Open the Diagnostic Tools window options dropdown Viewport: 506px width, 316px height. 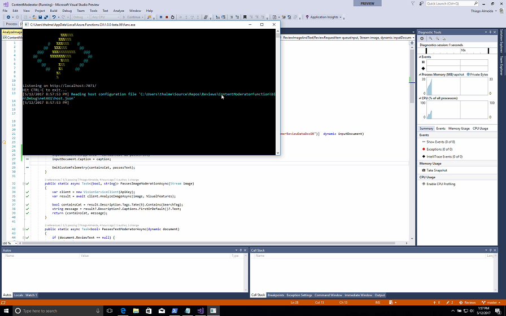[x=486, y=32]
